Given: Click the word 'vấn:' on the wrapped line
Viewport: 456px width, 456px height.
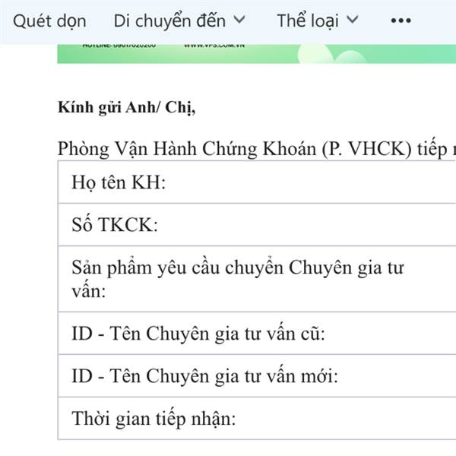Looking at the screenshot, I should coord(89,291).
